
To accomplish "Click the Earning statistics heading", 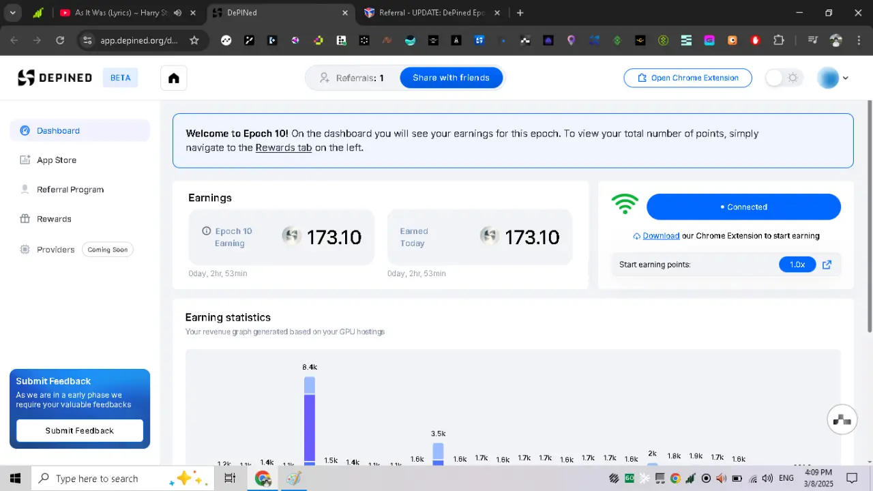I will 228,317.
